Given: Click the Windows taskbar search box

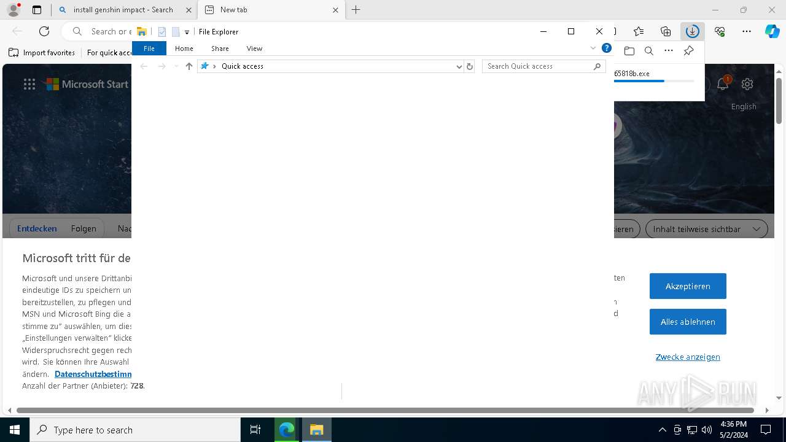Looking at the screenshot, I should pos(135,430).
